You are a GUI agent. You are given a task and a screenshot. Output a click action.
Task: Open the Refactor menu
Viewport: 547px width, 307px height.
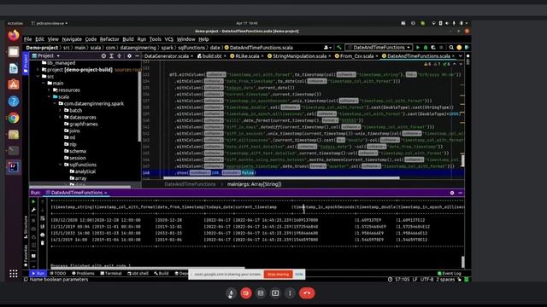tap(109, 39)
